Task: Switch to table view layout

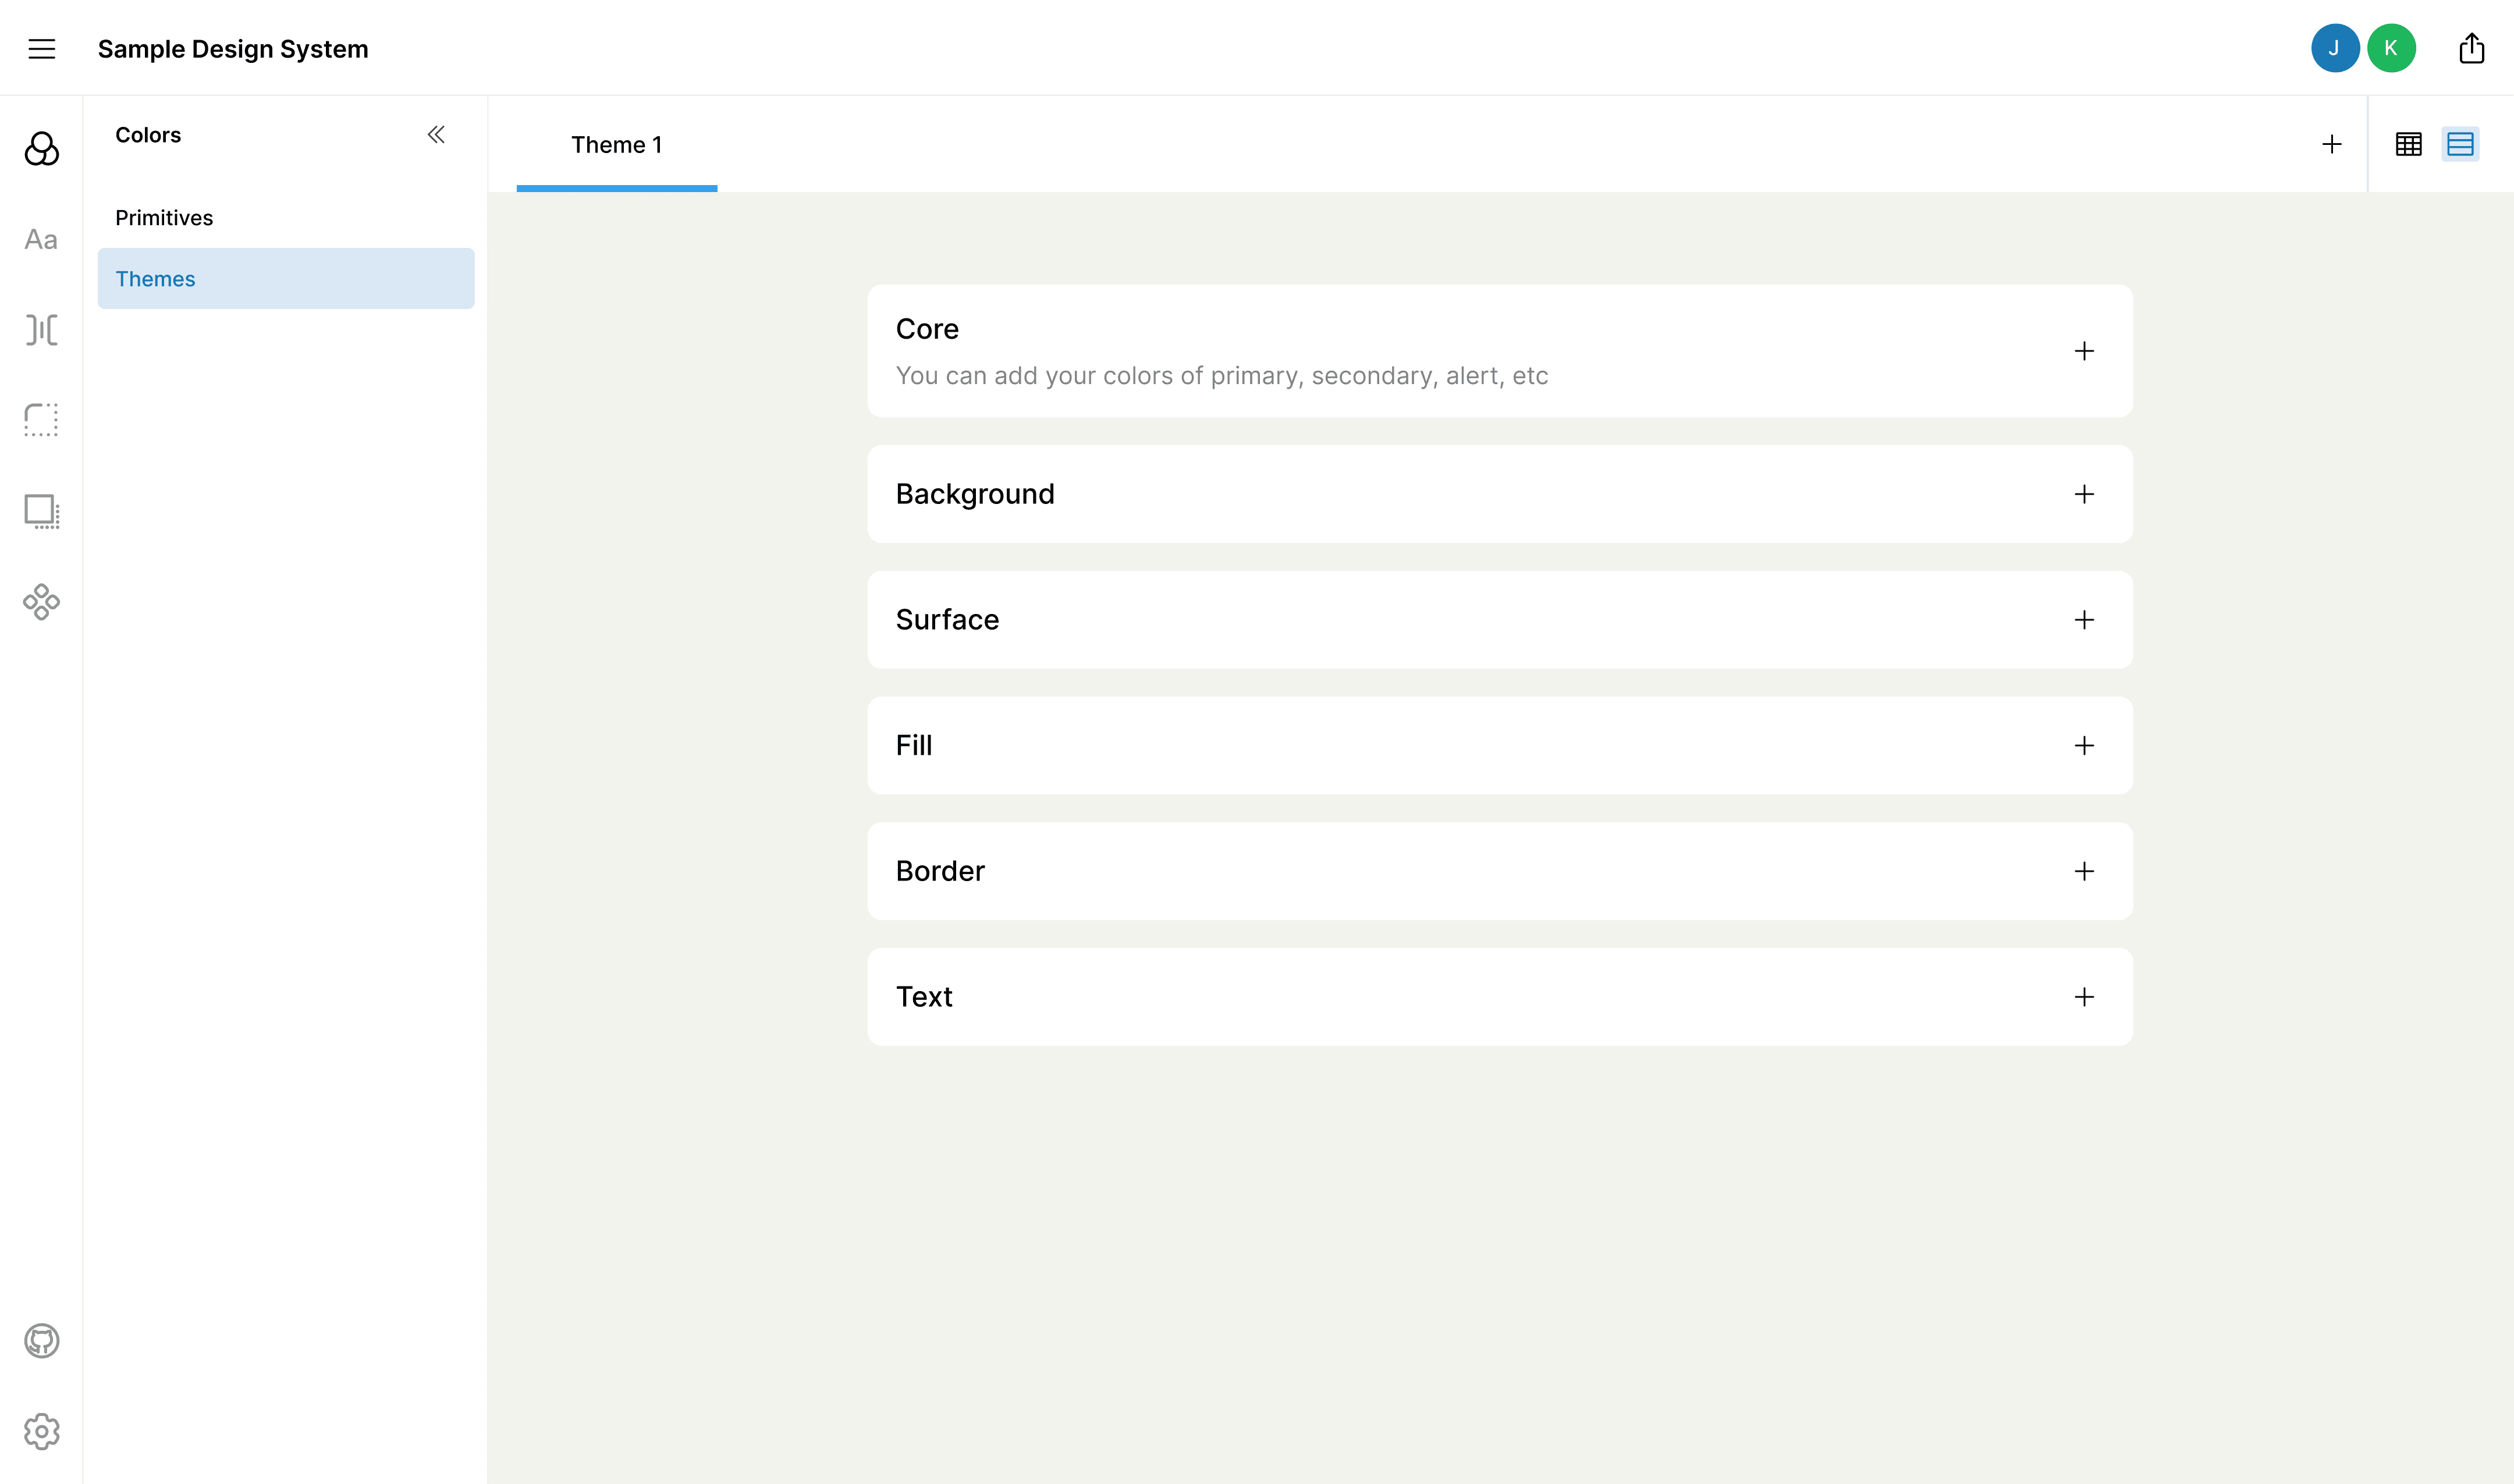Action: click(2408, 144)
